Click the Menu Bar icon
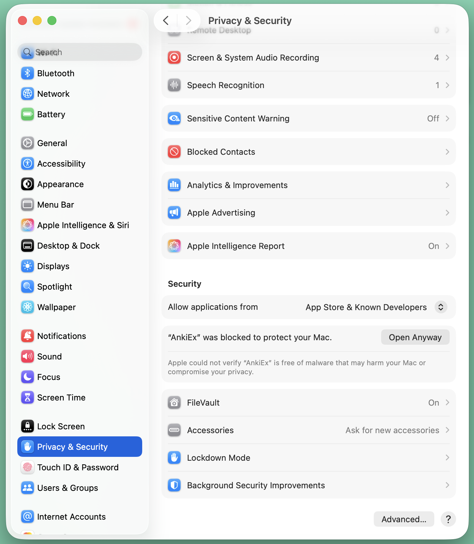The width and height of the screenshot is (474, 544). 28,205
